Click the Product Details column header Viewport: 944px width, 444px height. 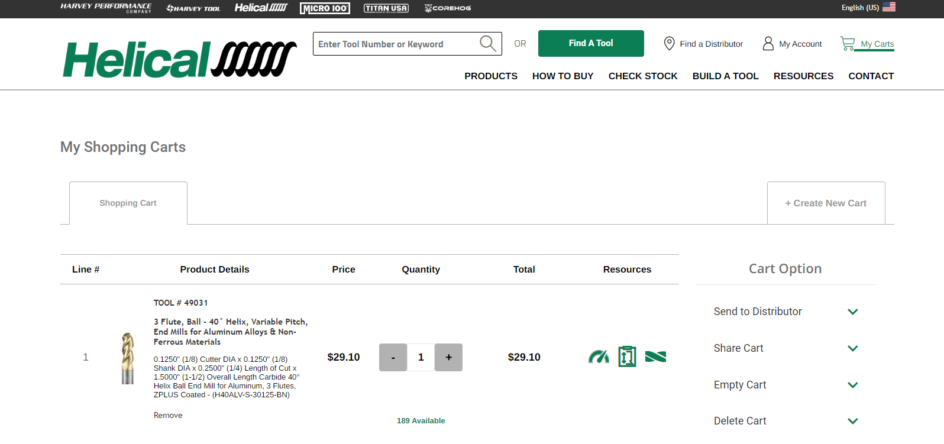point(215,270)
